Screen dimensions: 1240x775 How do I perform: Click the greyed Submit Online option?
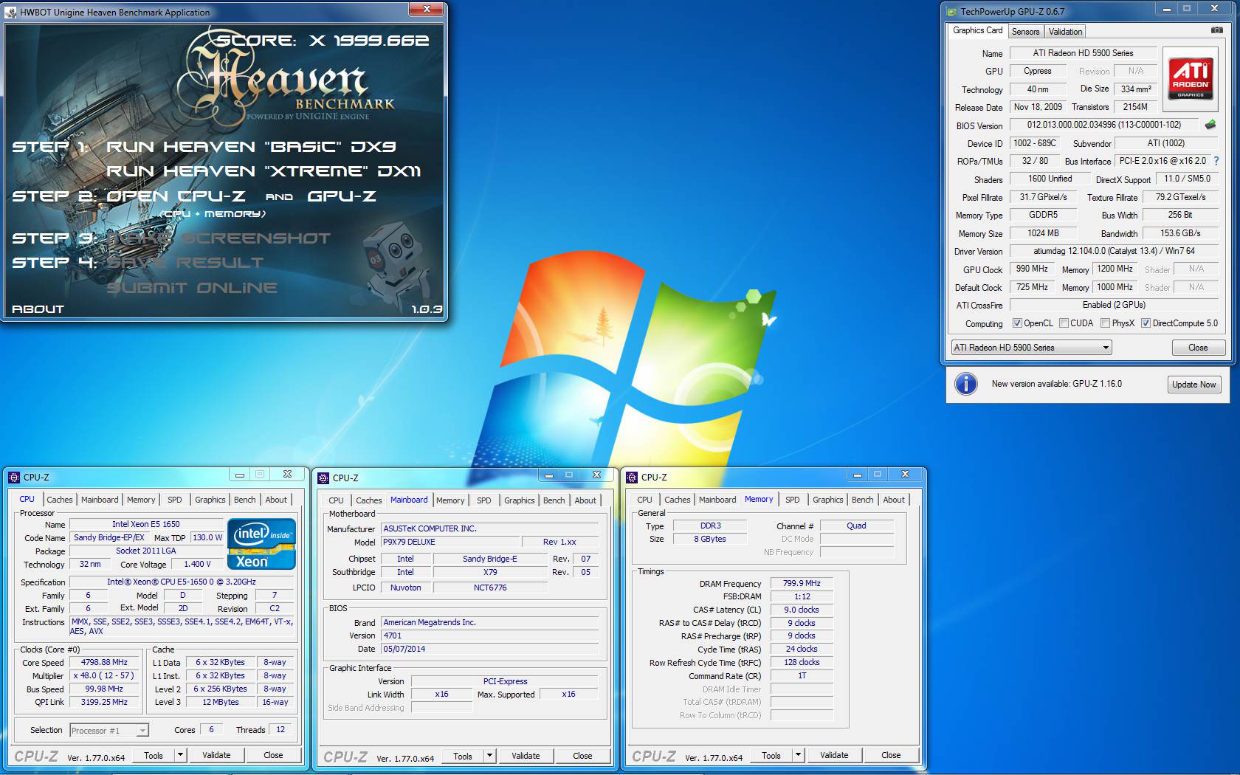pos(192,288)
